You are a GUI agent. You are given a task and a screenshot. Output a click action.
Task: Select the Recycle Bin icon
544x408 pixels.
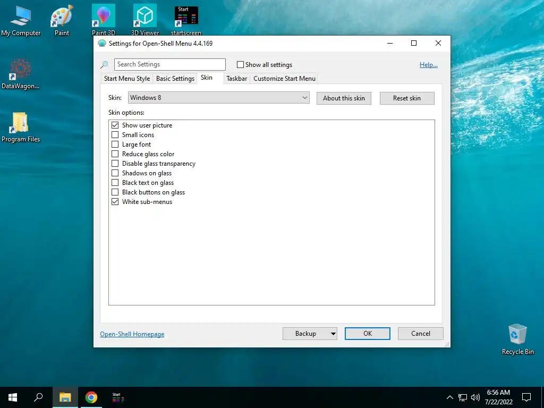[x=517, y=339]
